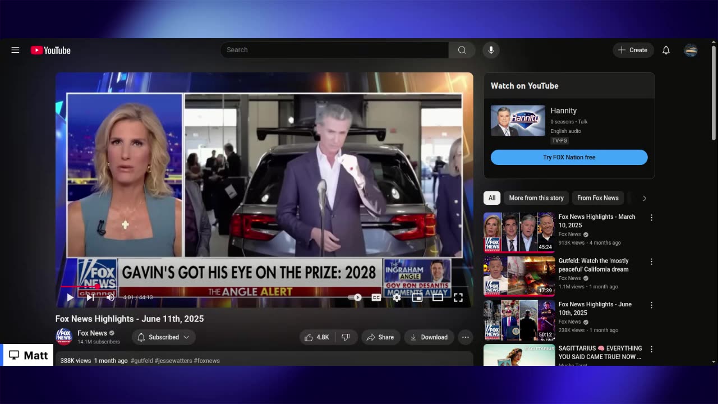718x404 pixels.
Task: Open Gutfeld 'mostly peaceful' video title
Action: 593,265
